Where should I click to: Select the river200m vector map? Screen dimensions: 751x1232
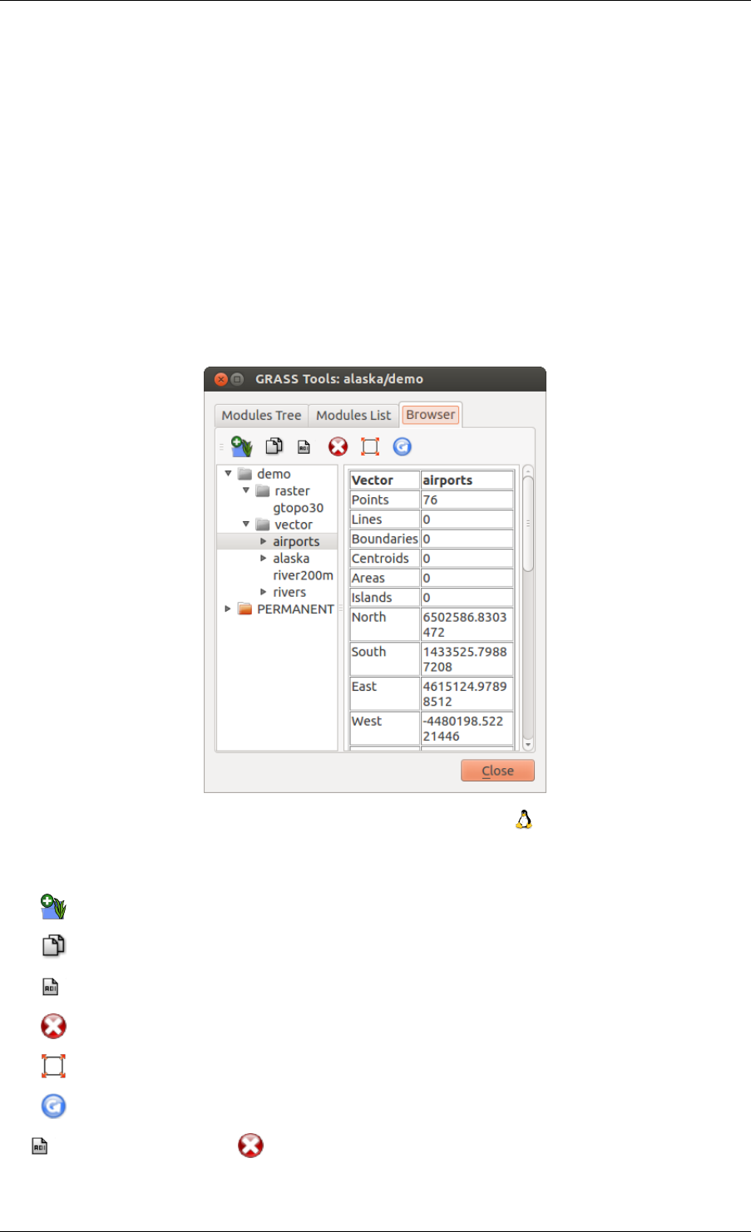click(303, 575)
